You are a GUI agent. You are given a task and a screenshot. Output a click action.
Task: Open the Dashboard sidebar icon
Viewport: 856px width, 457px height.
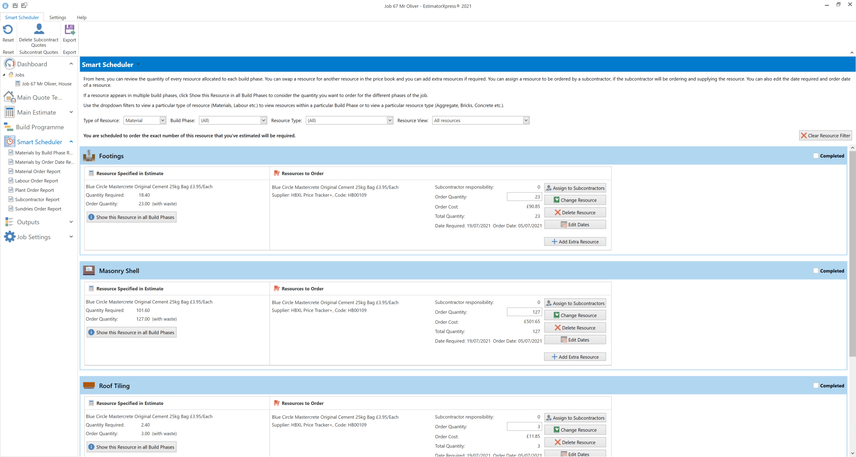(10, 63)
